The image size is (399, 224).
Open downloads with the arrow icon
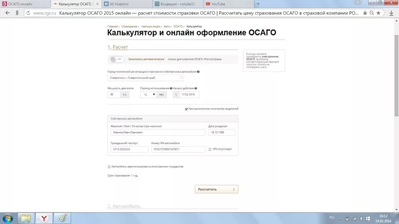[x=392, y=13]
